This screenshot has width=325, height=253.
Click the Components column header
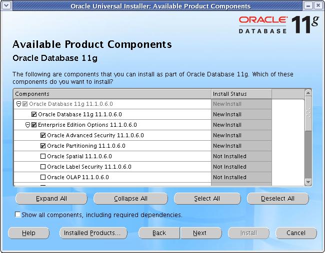point(112,94)
